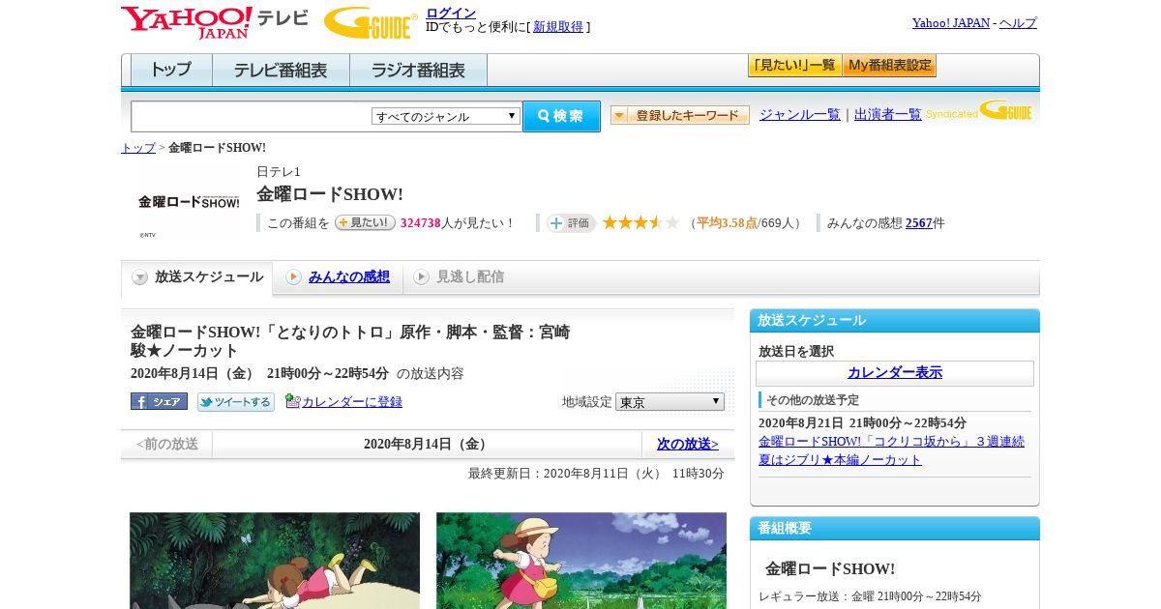Image resolution: width=1161 pixels, height=609 pixels.
Task: Click the 2020年8月14日（金） date header
Action: pyautogui.click(x=427, y=445)
